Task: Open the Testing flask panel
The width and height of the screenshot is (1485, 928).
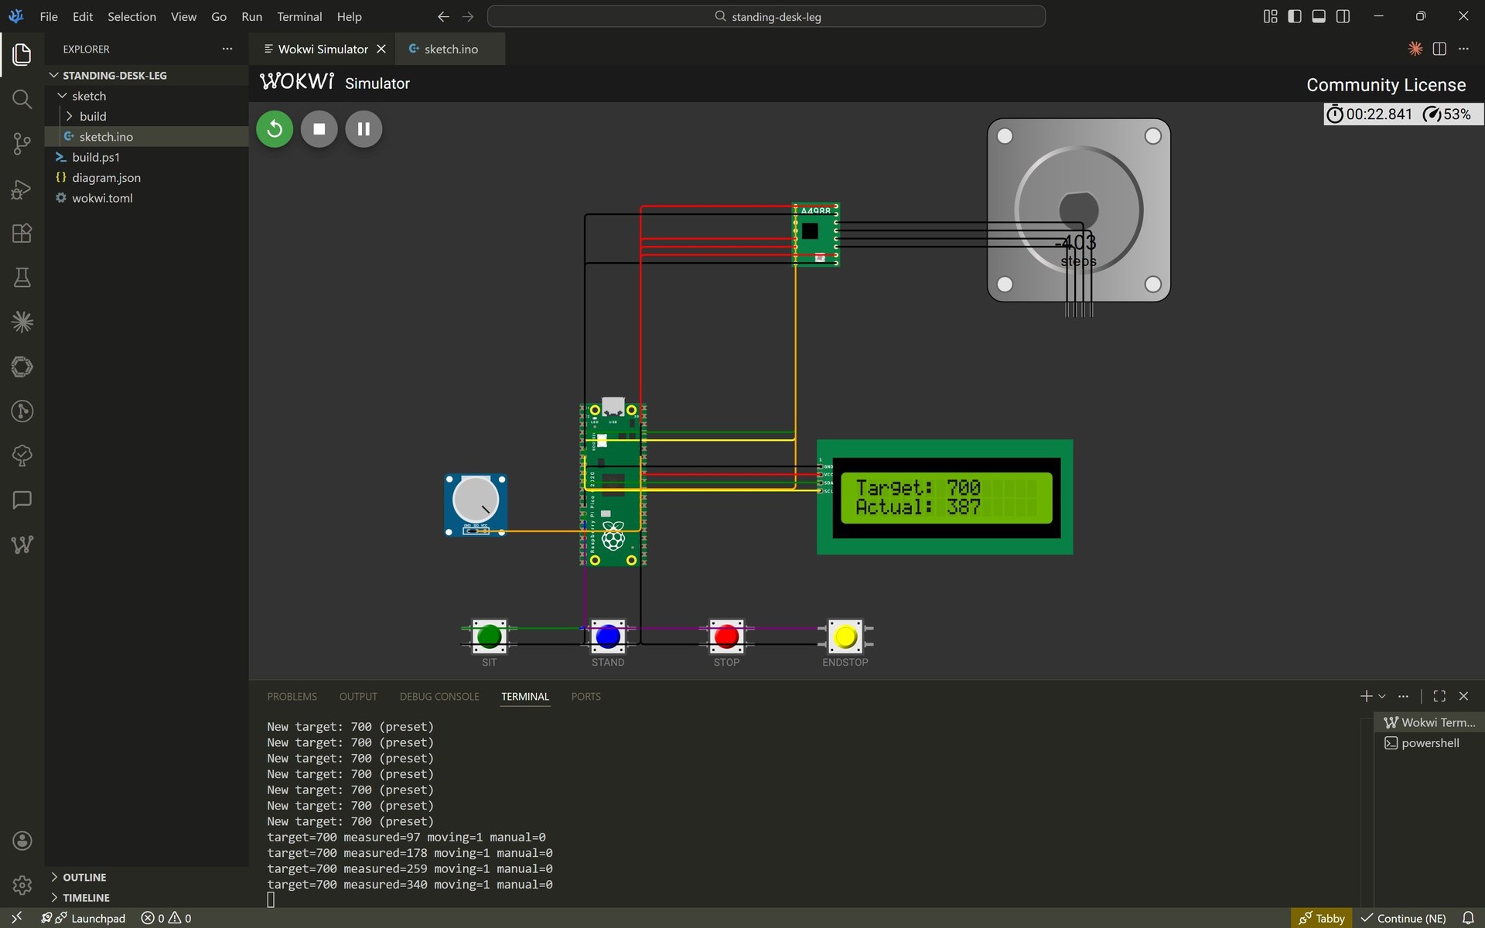Action: click(22, 278)
